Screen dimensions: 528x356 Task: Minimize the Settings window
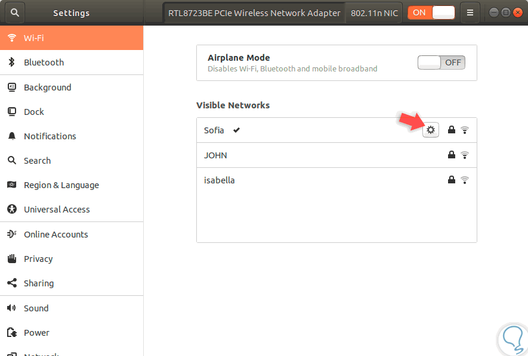coord(493,13)
